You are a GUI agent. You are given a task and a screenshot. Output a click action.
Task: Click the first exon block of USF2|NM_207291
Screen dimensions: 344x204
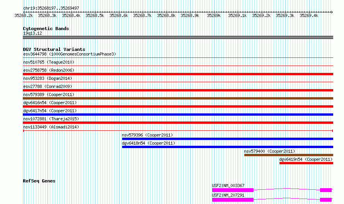(233, 200)
